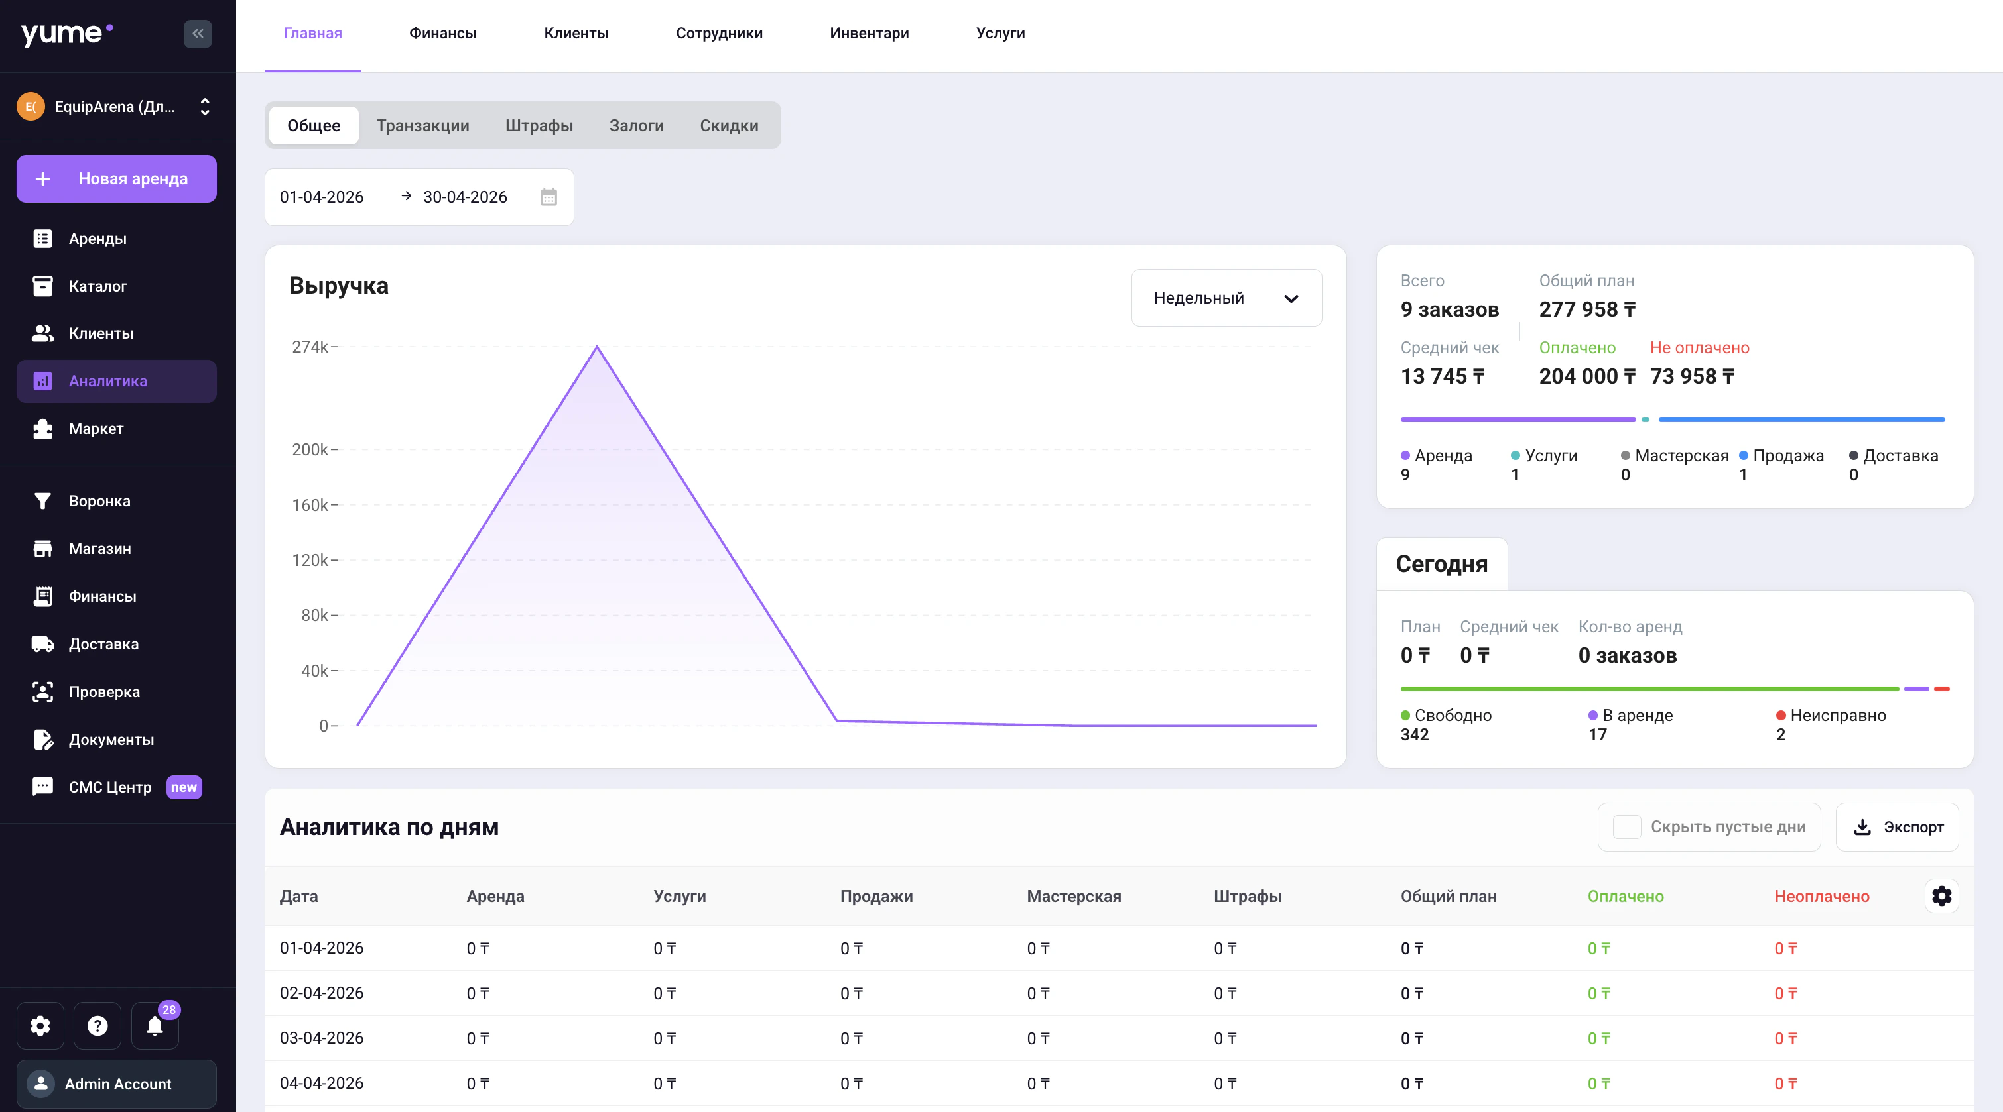Open calendar icon in date range
This screenshot has height=1112, width=2003.
point(549,197)
